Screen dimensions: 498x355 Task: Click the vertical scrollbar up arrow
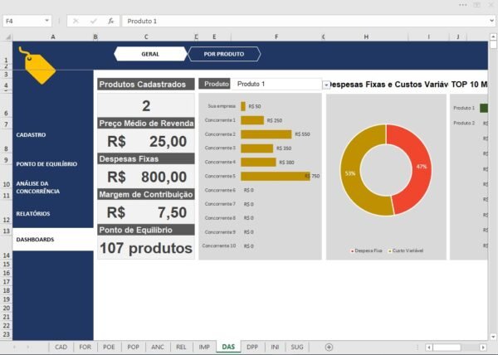click(x=493, y=37)
